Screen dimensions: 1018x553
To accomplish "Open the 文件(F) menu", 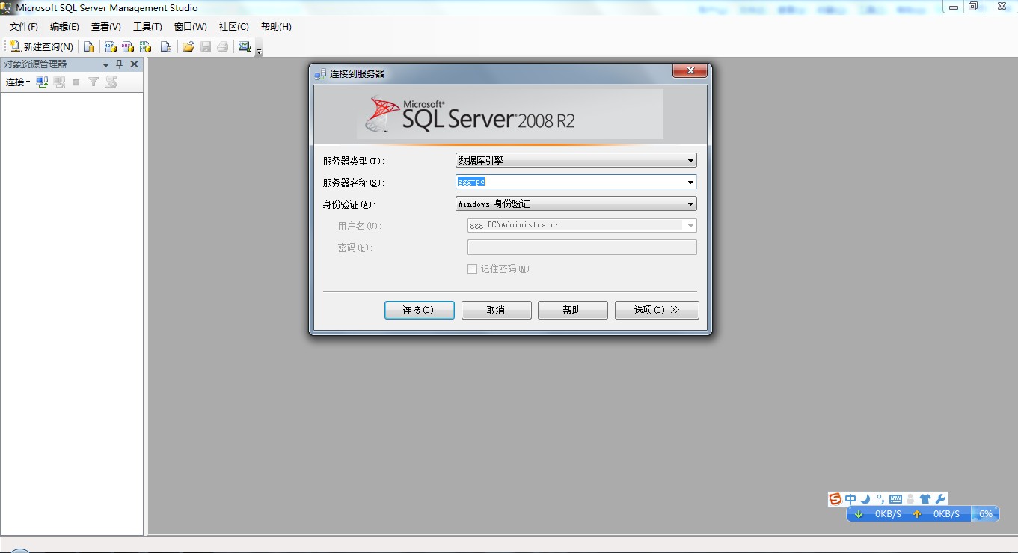I will click(24, 27).
